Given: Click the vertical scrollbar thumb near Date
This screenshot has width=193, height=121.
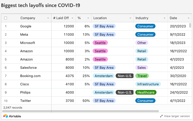Looking at the screenshot, I should 190,25.
